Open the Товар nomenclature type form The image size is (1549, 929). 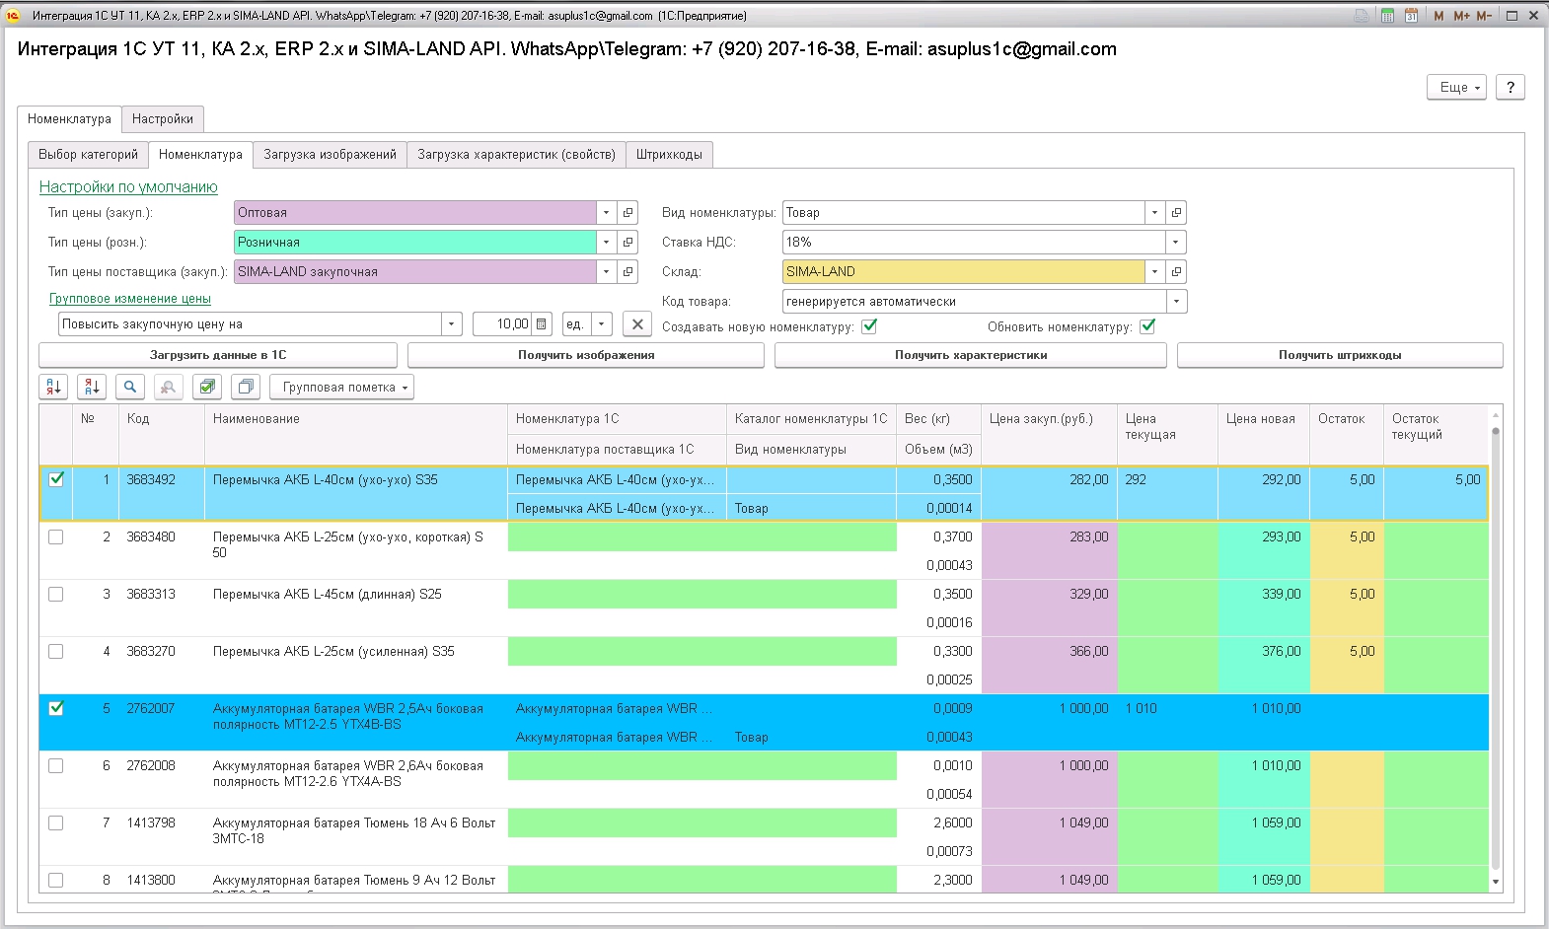[x=1176, y=213]
